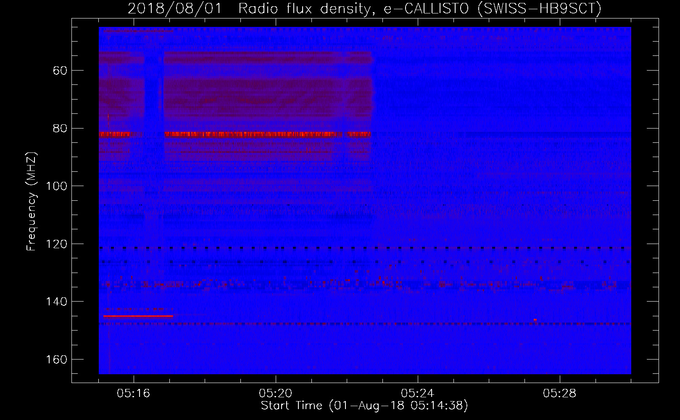Click the 60 MHz frequency tick label

pos(60,70)
